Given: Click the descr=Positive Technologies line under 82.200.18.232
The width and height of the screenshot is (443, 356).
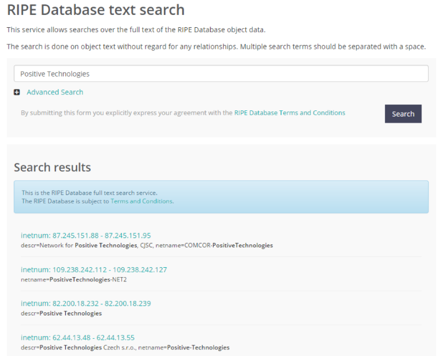Looking at the screenshot, I should click(61, 313).
